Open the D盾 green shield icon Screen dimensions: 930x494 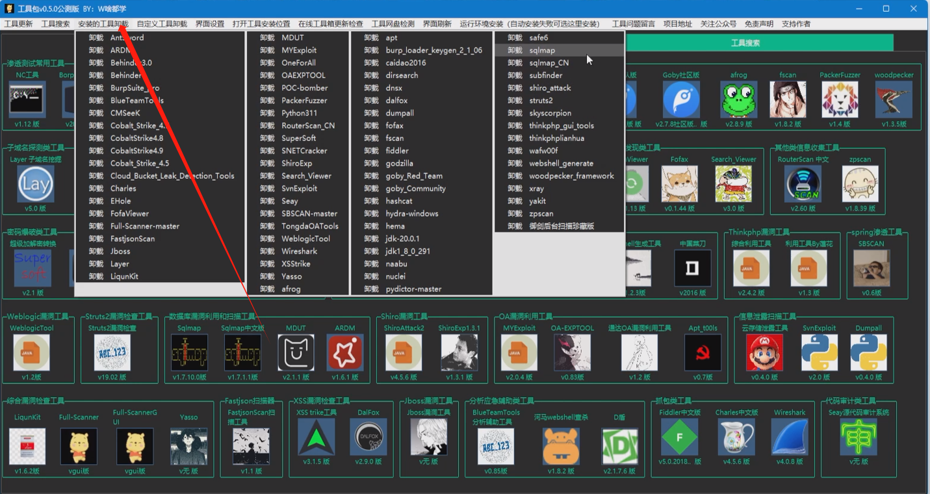tap(620, 446)
